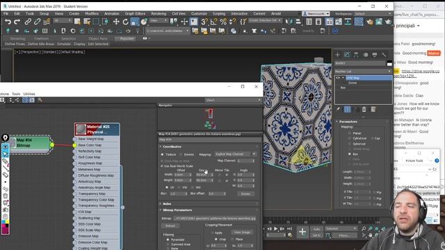Open the Rendering menu
Screen dimensions: 445x250
[159, 14]
